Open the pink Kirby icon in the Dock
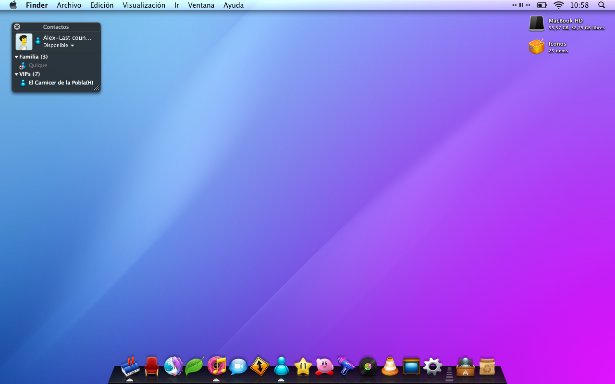The height and width of the screenshot is (384, 615). point(325,367)
